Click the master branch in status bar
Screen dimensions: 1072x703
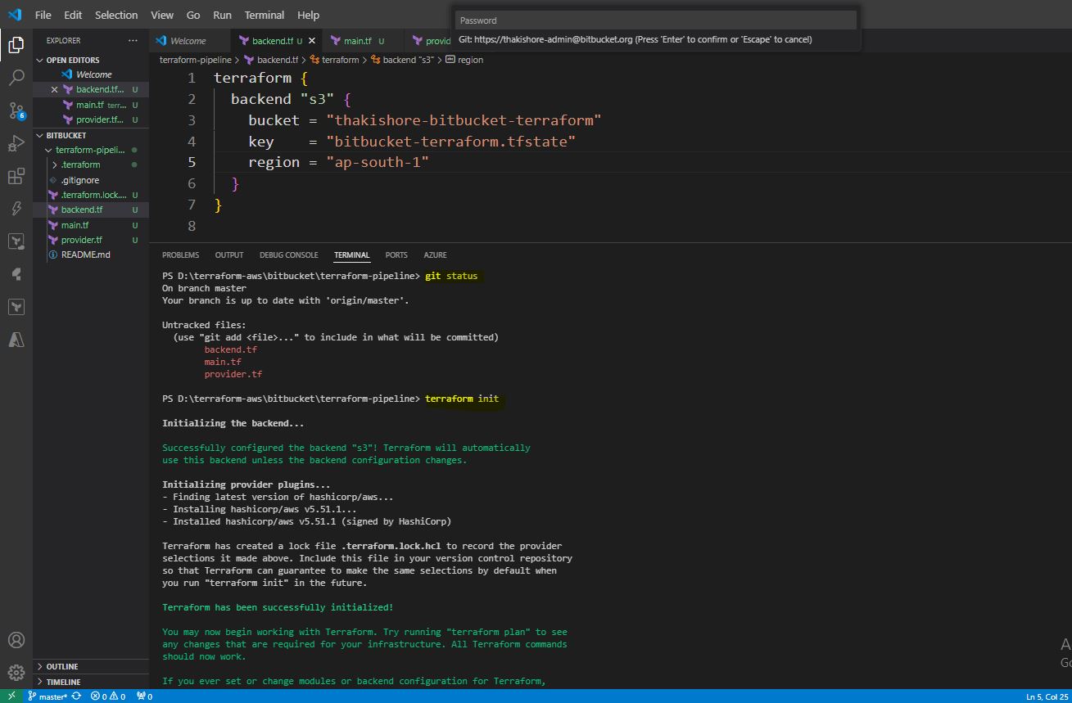52,696
